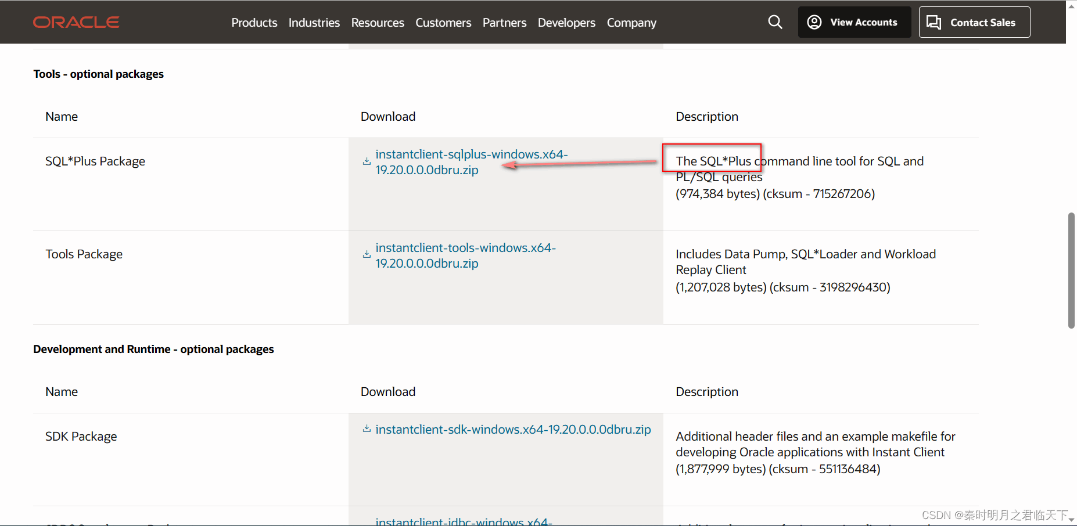Image resolution: width=1077 pixels, height=526 pixels.
Task: Click the Oracle logo
Action: point(76,22)
